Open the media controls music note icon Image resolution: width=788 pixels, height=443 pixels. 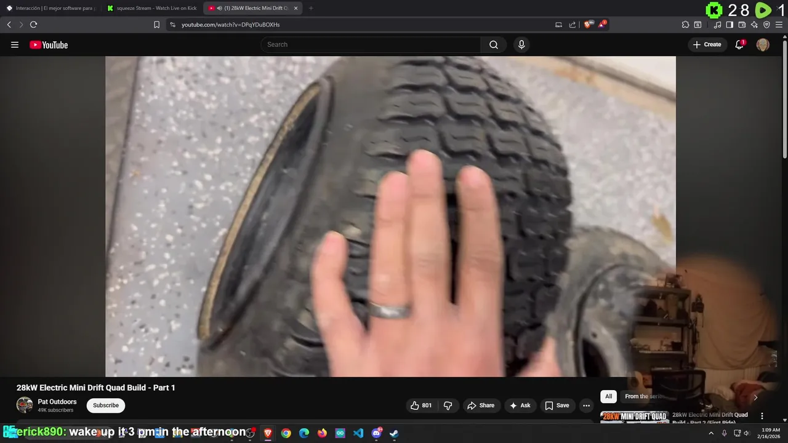(x=717, y=25)
